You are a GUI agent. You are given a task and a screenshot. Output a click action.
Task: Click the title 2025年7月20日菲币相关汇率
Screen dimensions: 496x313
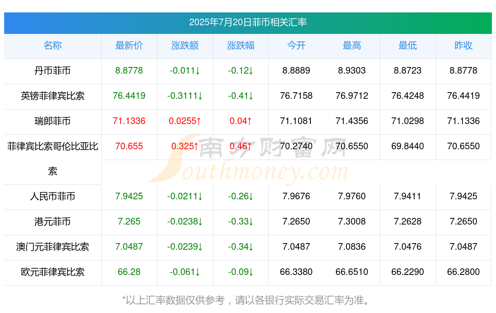(248, 22)
